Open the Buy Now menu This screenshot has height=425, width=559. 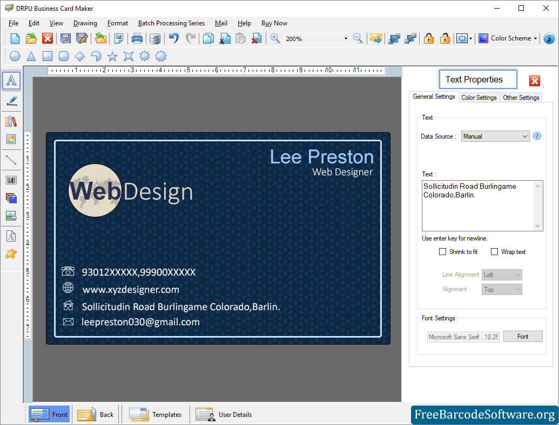(x=274, y=23)
